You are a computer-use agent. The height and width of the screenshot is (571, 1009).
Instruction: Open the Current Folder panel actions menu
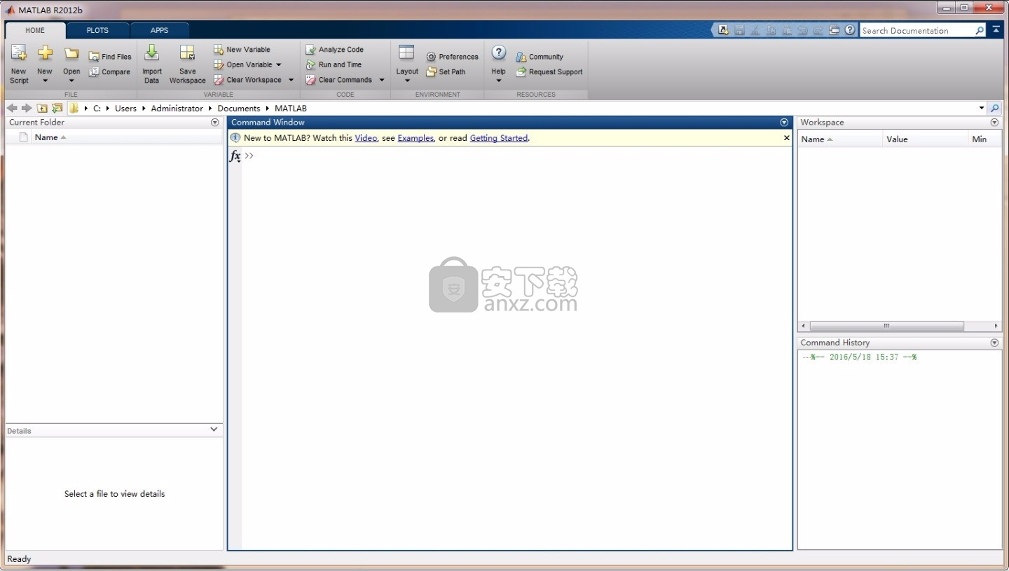point(214,123)
